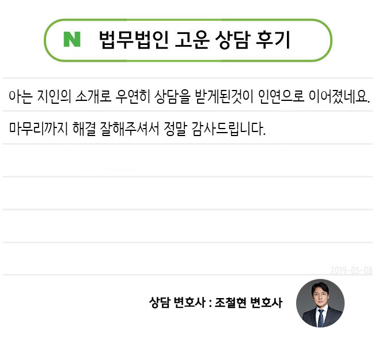The image size is (382, 339).
Task: Click the 상담 변호사 label at the bottom
Action: pyautogui.click(x=177, y=303)
